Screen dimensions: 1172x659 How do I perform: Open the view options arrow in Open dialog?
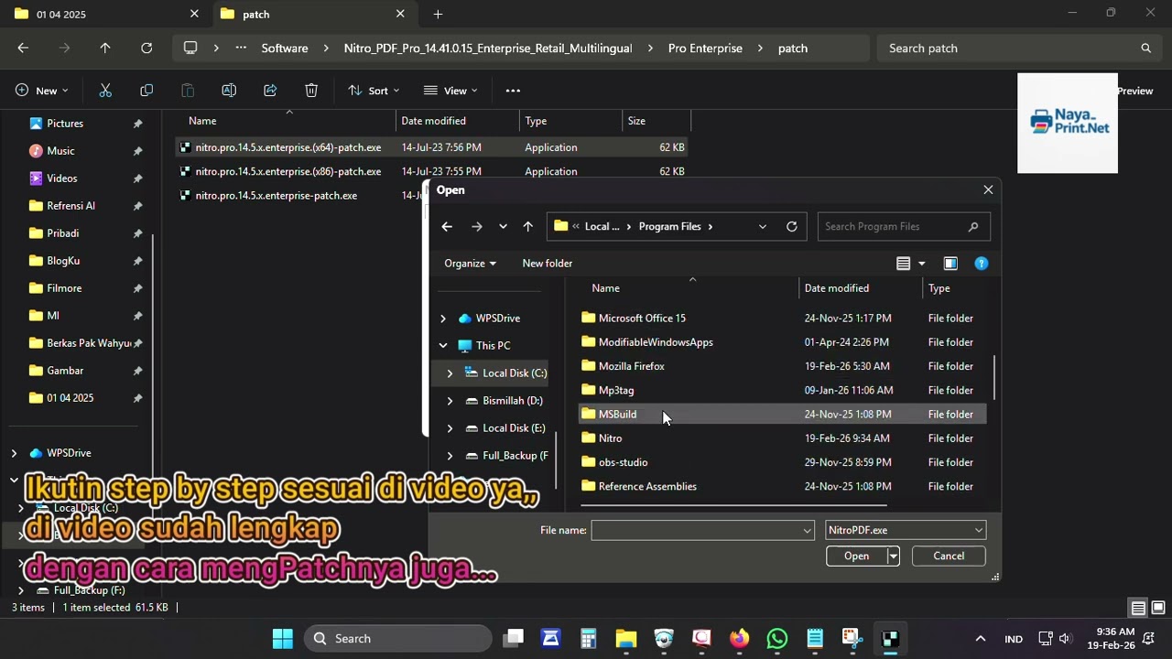(x=922, y=264)
